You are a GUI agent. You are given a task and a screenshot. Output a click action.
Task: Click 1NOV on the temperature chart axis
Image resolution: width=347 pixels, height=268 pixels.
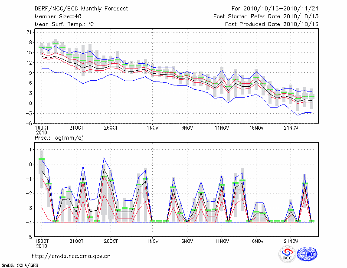(x=152, y=128)
